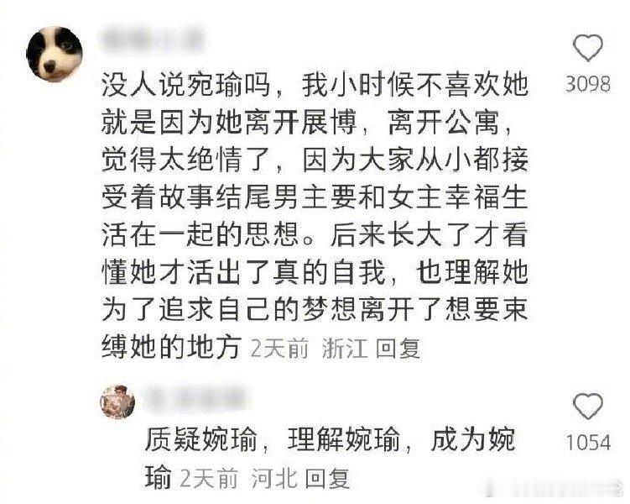
Task: Tap the line 活在一起的思想。后来长大了才看
Action: point(315,234)
